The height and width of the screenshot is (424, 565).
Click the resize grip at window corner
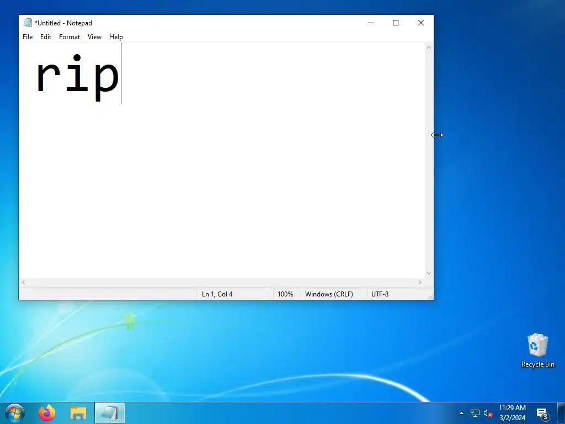430,296
